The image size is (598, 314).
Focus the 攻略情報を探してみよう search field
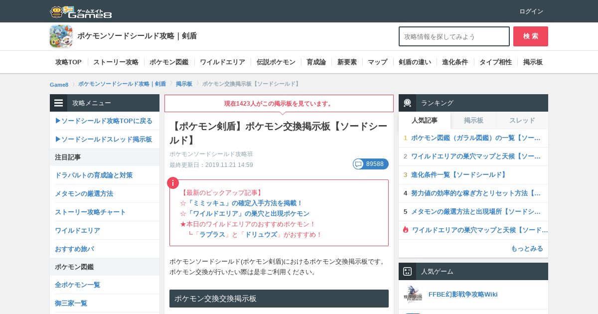454,36
